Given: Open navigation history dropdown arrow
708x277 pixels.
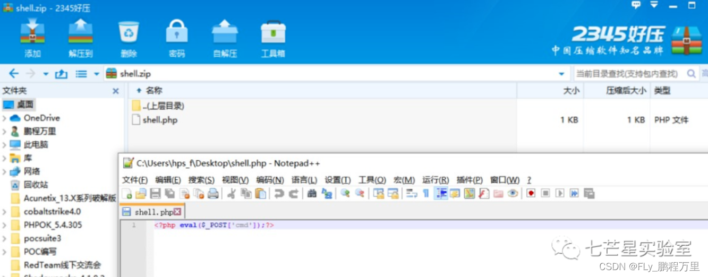Looking at the screenshot, I should click(46, 74).
